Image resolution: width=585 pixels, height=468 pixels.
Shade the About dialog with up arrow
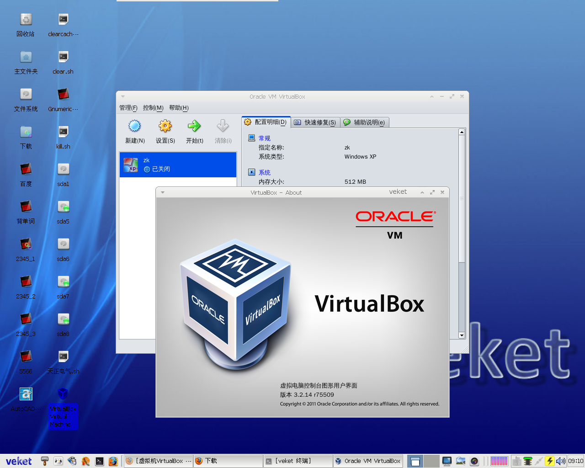coord(422,192)
